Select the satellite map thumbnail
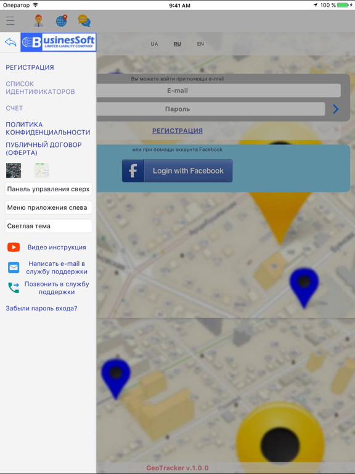Viewport: 355px width, 474px height. coord(14,170)
